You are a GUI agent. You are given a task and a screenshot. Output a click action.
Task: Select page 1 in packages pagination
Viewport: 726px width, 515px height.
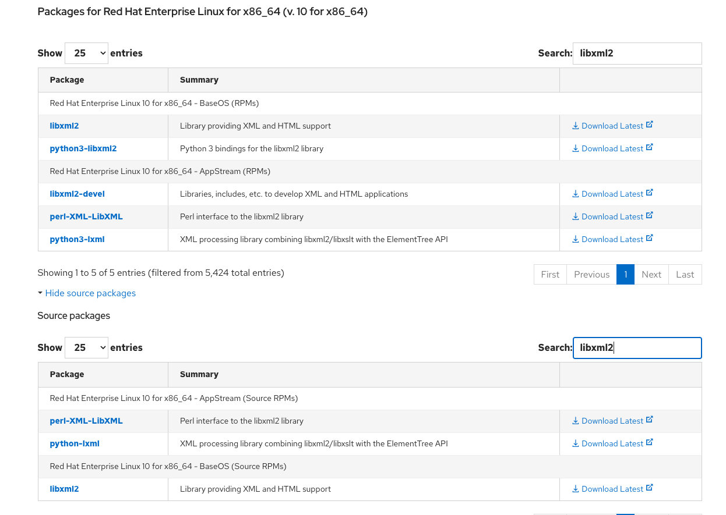pos(625,275)
